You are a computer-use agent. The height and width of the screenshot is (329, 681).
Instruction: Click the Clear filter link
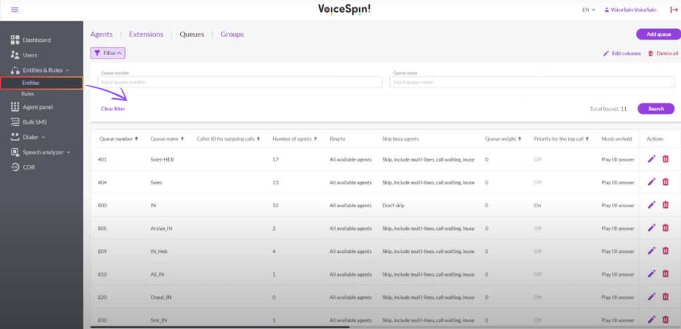pos(113,109)
